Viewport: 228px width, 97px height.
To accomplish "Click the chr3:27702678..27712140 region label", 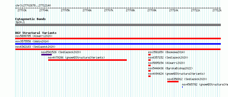I will (x=33, y=6).
